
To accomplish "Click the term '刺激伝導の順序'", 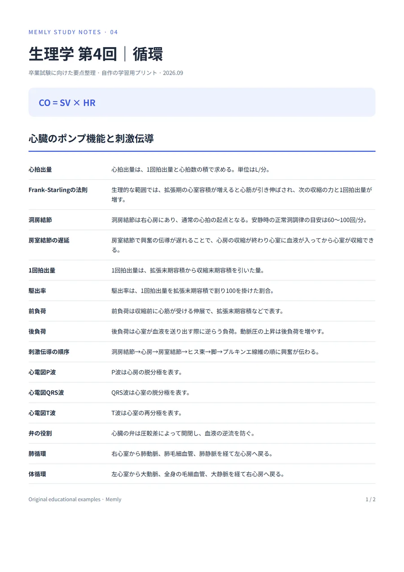I will 49,352.
